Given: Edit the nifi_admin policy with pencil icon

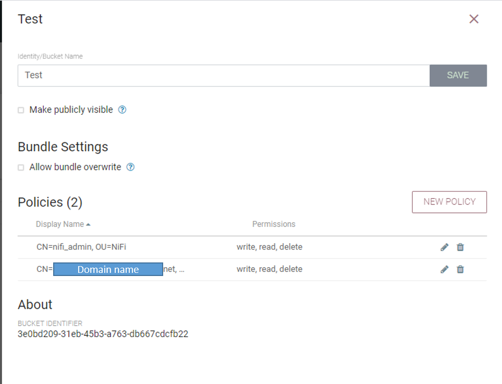Looking at the screenshot, I should (x=444, y=247).
